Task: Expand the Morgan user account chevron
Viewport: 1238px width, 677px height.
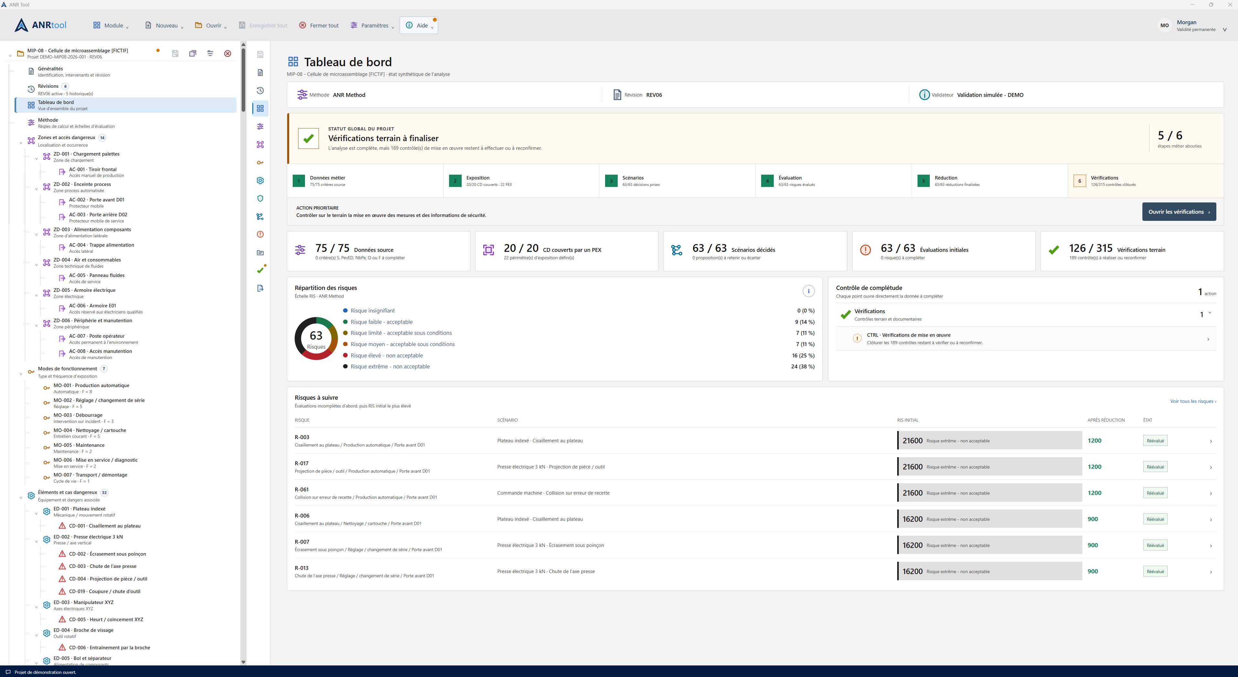Action: pyautogui.click(x=1224, y=30)
